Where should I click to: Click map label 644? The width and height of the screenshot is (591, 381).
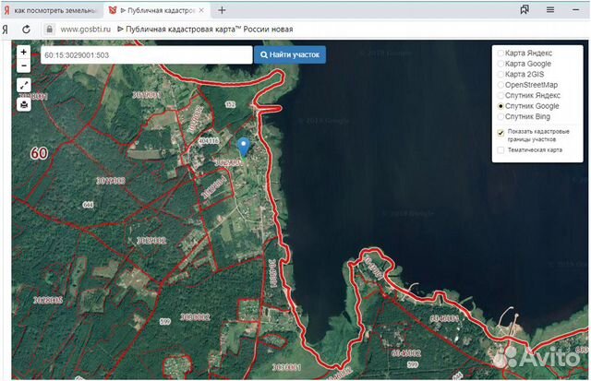[x=88, y=205]
